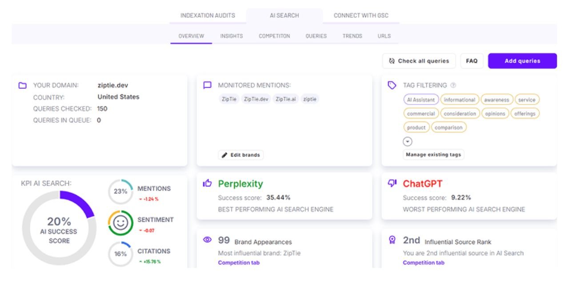Click the eye icon beside Brand Appearances
The height and width of the screenshot is (289, 569).
[x=207, y=240]
